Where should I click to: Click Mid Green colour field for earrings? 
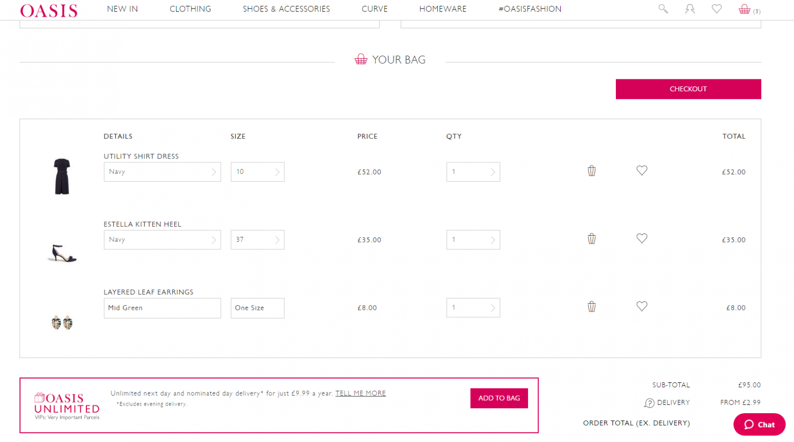coord(162,308)
